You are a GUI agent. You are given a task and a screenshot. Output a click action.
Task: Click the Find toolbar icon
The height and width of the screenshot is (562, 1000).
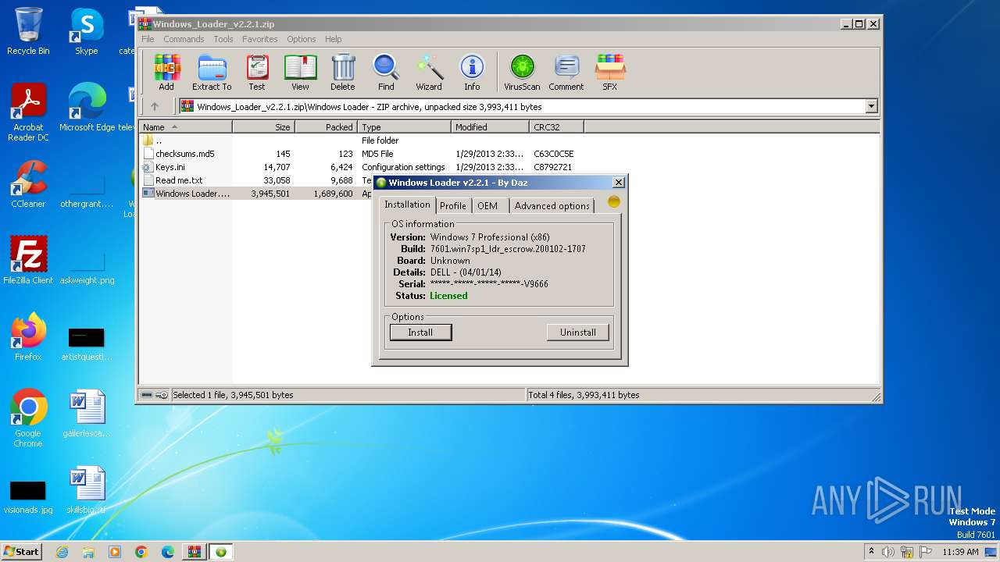coord(386,73)
